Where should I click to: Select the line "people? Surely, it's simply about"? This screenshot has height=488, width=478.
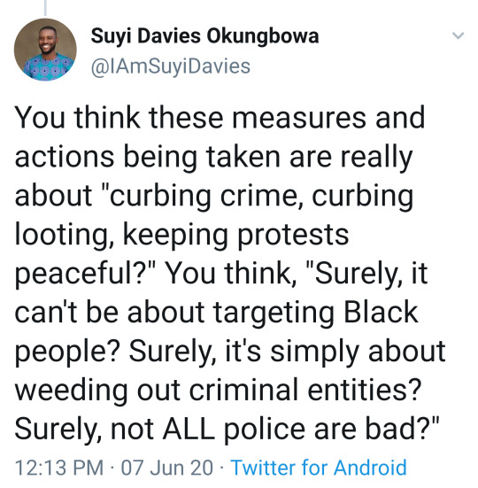230,352
